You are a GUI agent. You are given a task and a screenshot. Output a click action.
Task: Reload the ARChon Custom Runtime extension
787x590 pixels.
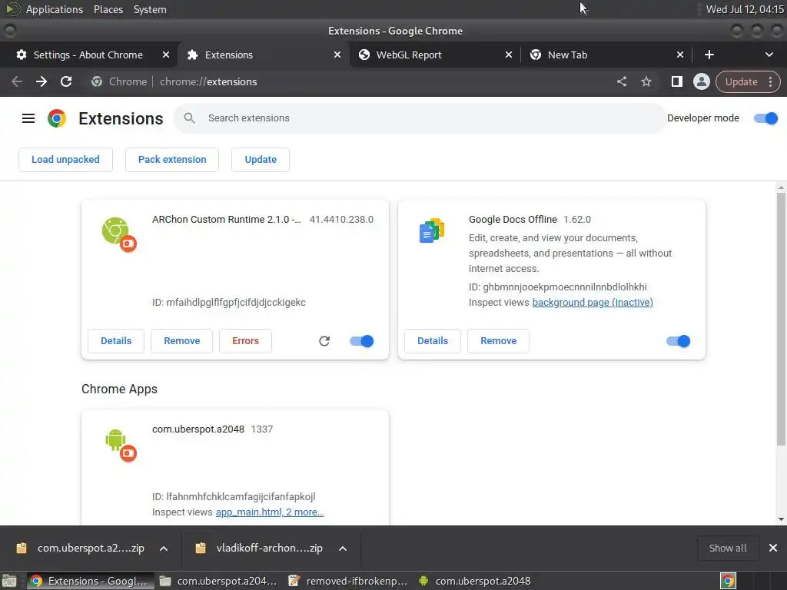(324, 341)
